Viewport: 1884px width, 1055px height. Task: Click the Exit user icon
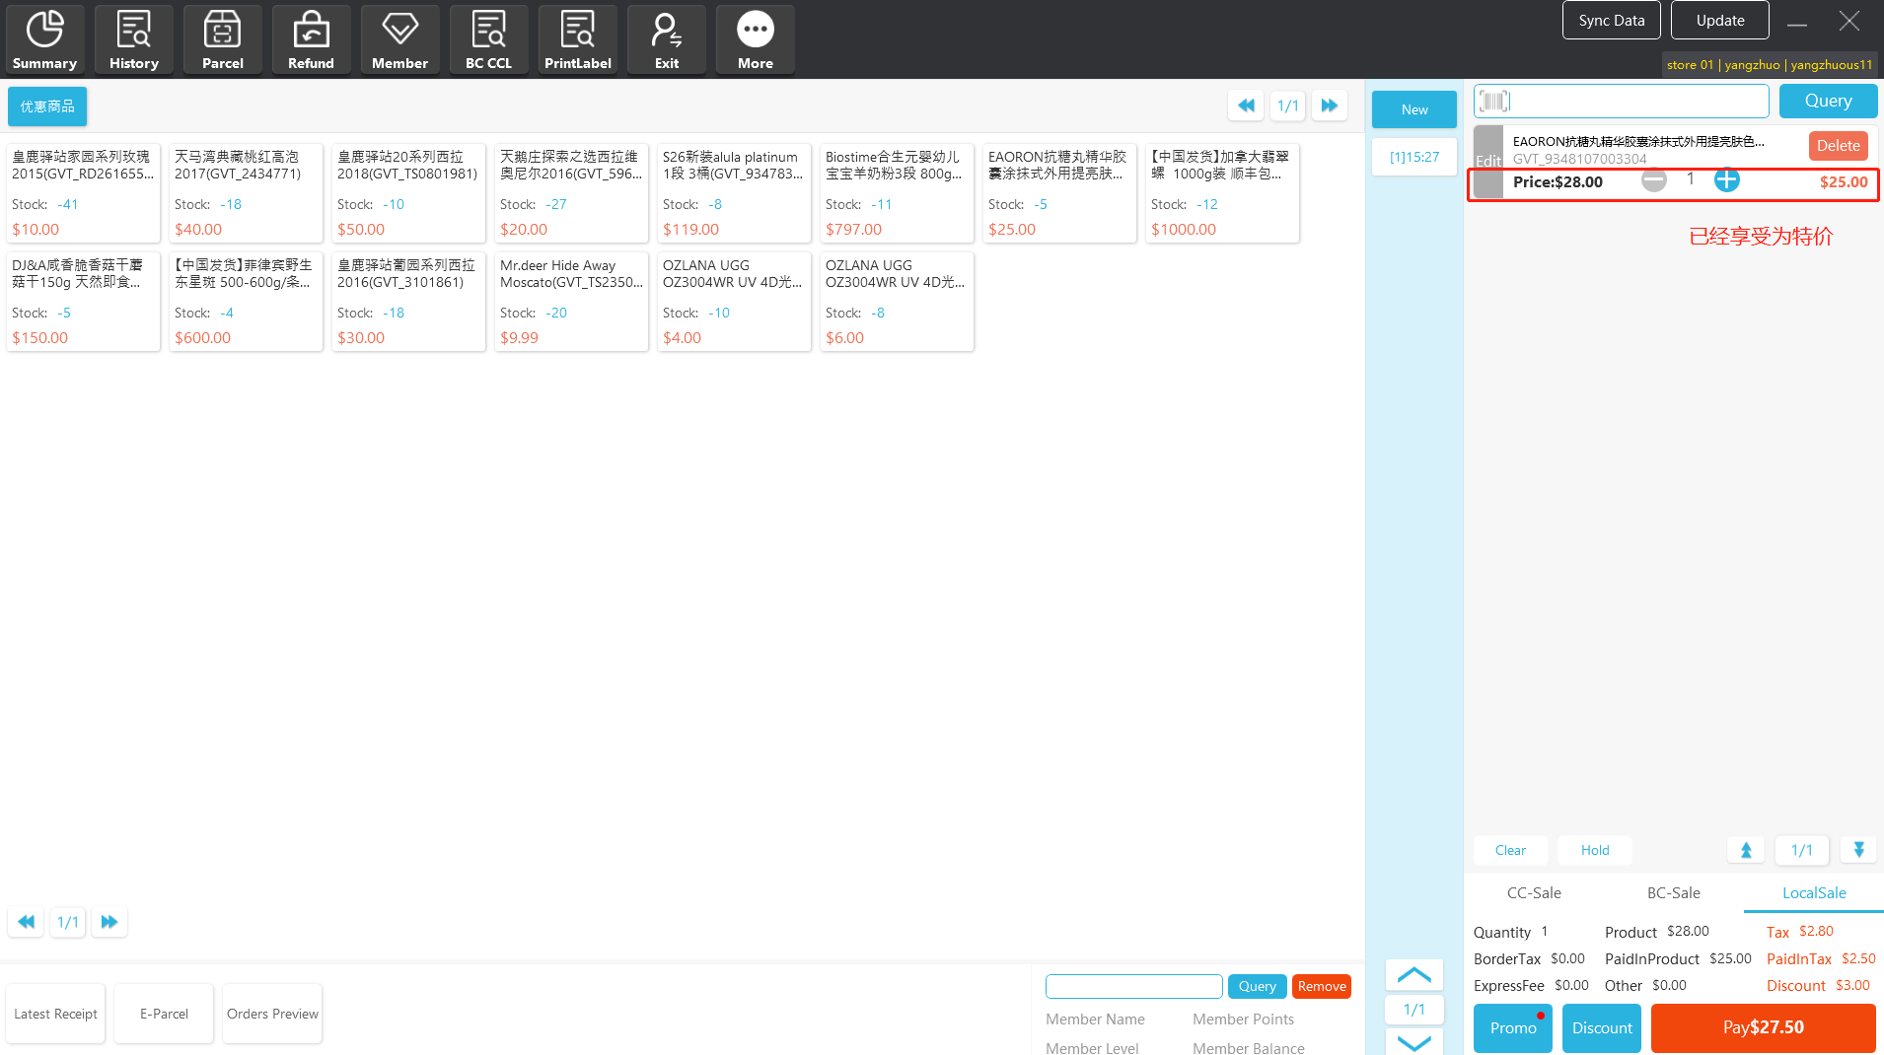(x=667, y=39)
